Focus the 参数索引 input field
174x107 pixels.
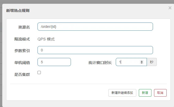95,50
